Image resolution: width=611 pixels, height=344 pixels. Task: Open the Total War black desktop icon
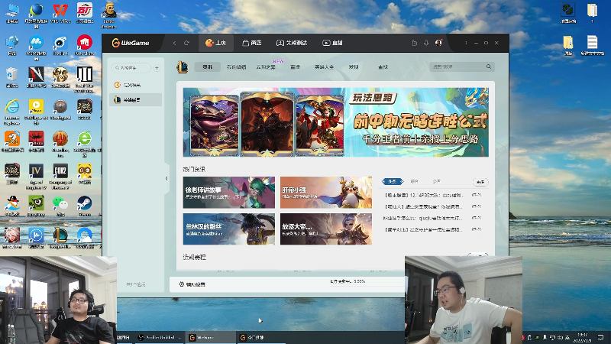pyautogui.click(x=85, y=80)
